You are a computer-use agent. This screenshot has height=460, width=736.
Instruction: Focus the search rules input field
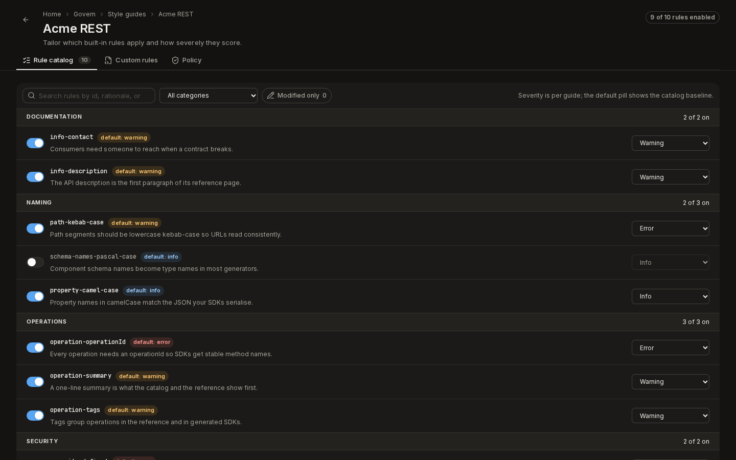click(x=89, y=96)
